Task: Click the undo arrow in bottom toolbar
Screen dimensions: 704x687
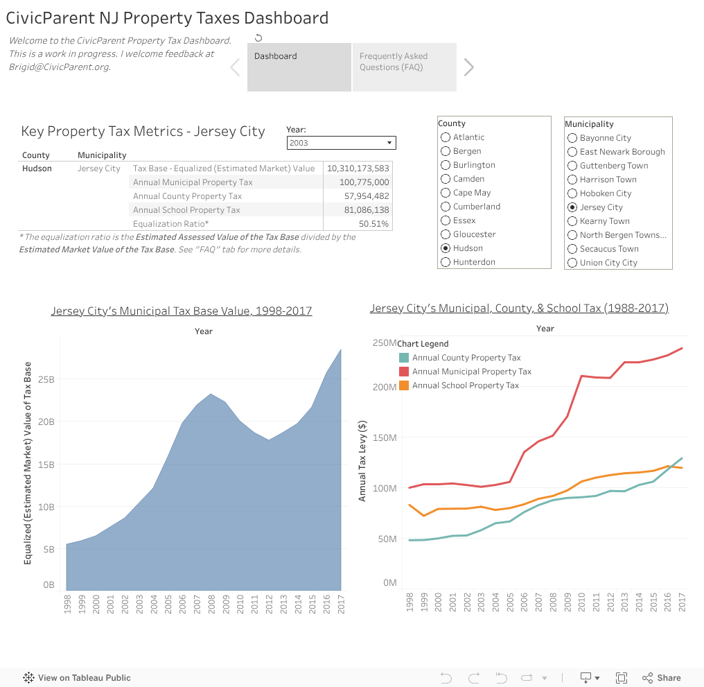Action: point(446,677)
